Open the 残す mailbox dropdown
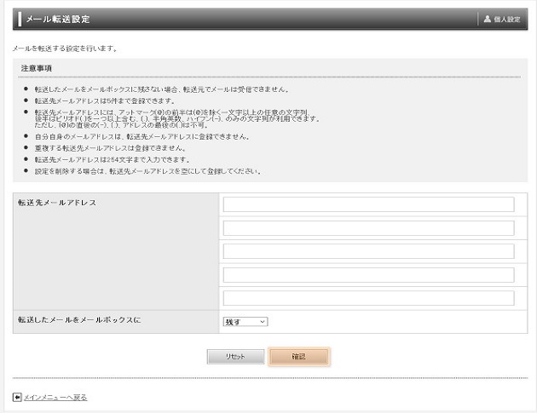 tap(245, 322)
